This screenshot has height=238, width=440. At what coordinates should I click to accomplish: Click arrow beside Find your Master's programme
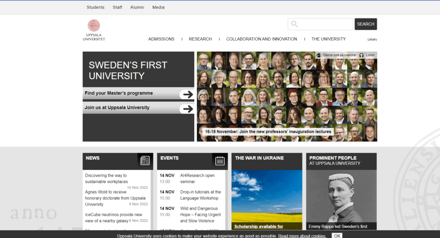(187, 94)
